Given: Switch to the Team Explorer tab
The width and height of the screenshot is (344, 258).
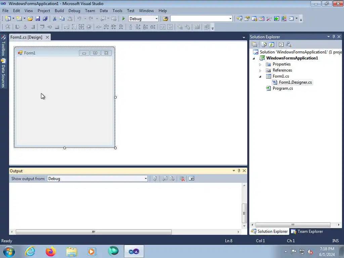Looking at the screenshot, I should pos(307,231).
